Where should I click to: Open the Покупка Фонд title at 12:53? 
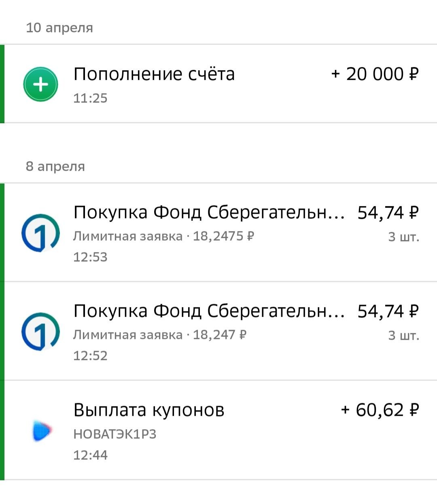pyautogui.click(x=208, y=213)
